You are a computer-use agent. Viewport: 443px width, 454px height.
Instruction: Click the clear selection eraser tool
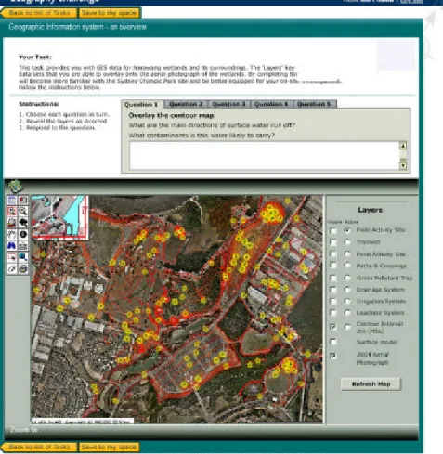pyautogui.click(x=12, y=268)
